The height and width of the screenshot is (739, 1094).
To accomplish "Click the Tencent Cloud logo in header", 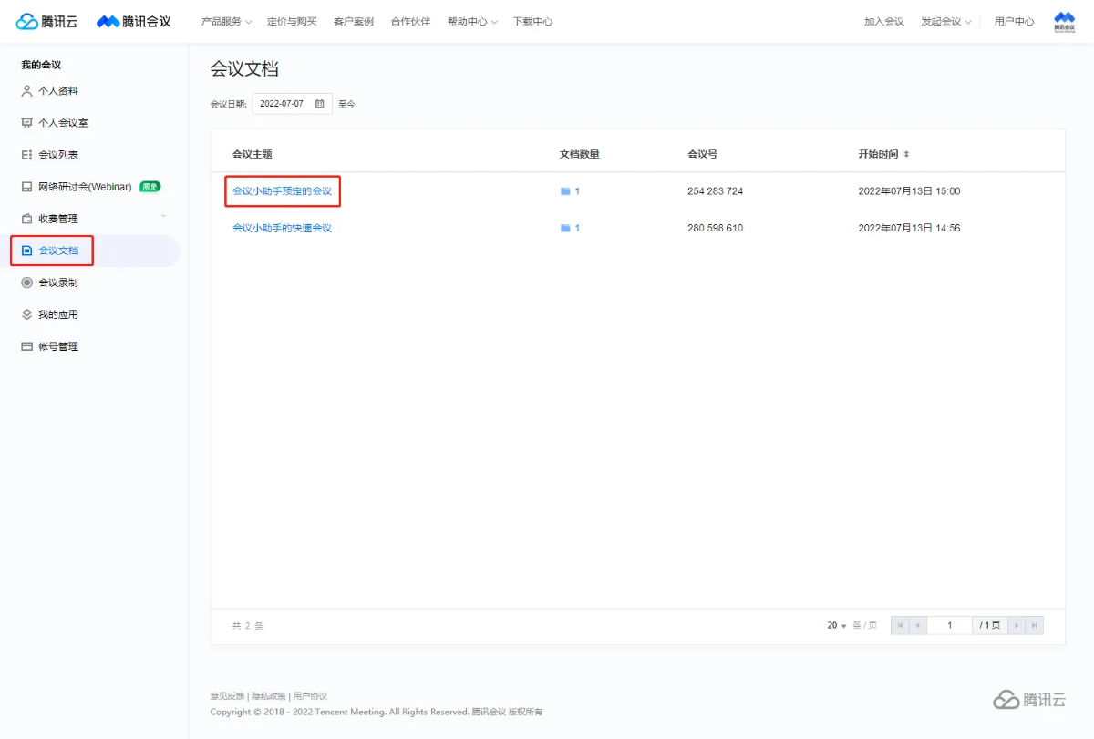I will [x=46, y=21].
